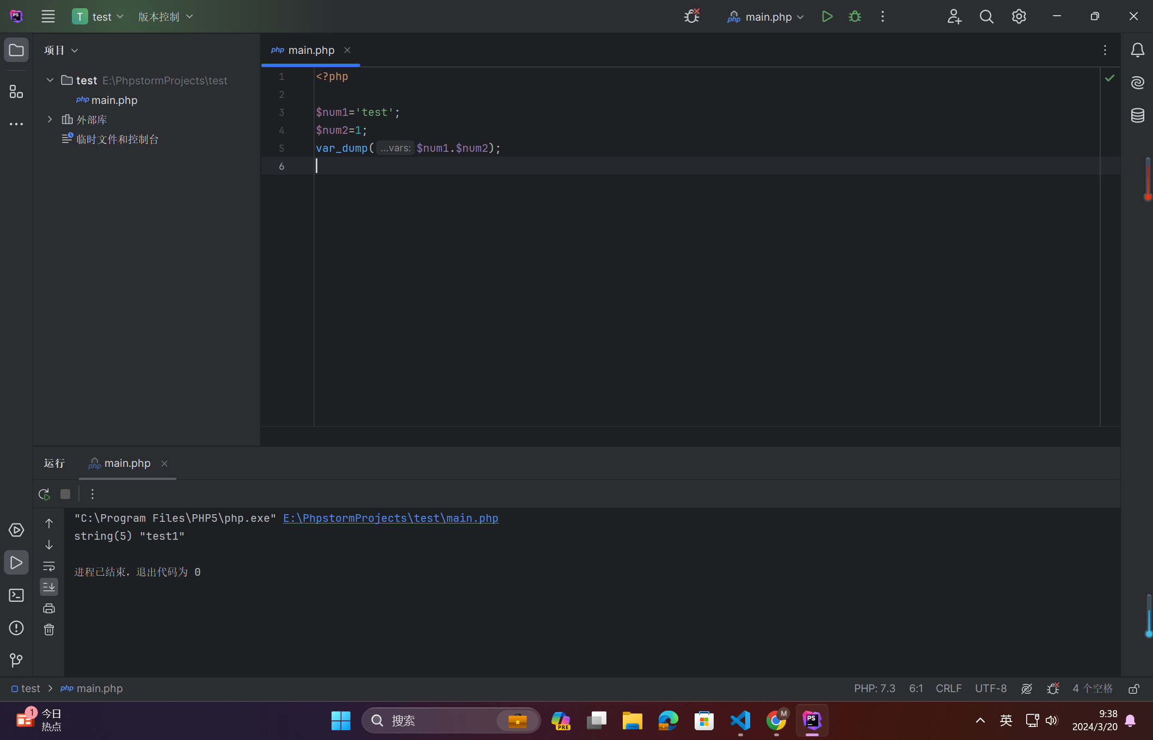
Task: Open the Structure tool window
Action: [x=16, y=91]
